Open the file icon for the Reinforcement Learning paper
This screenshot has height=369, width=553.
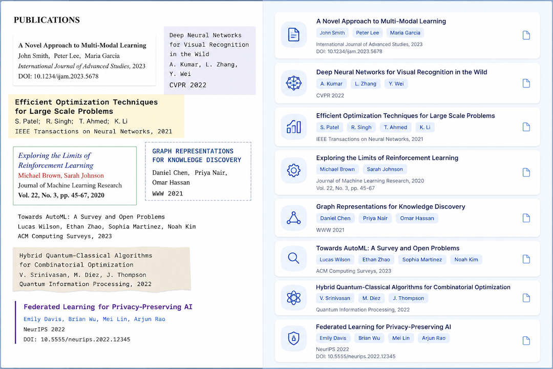(526, 172)
